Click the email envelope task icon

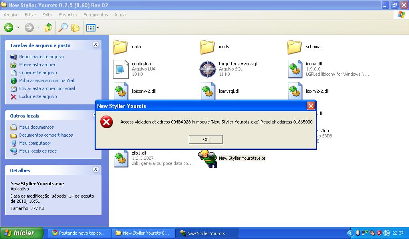13,89
